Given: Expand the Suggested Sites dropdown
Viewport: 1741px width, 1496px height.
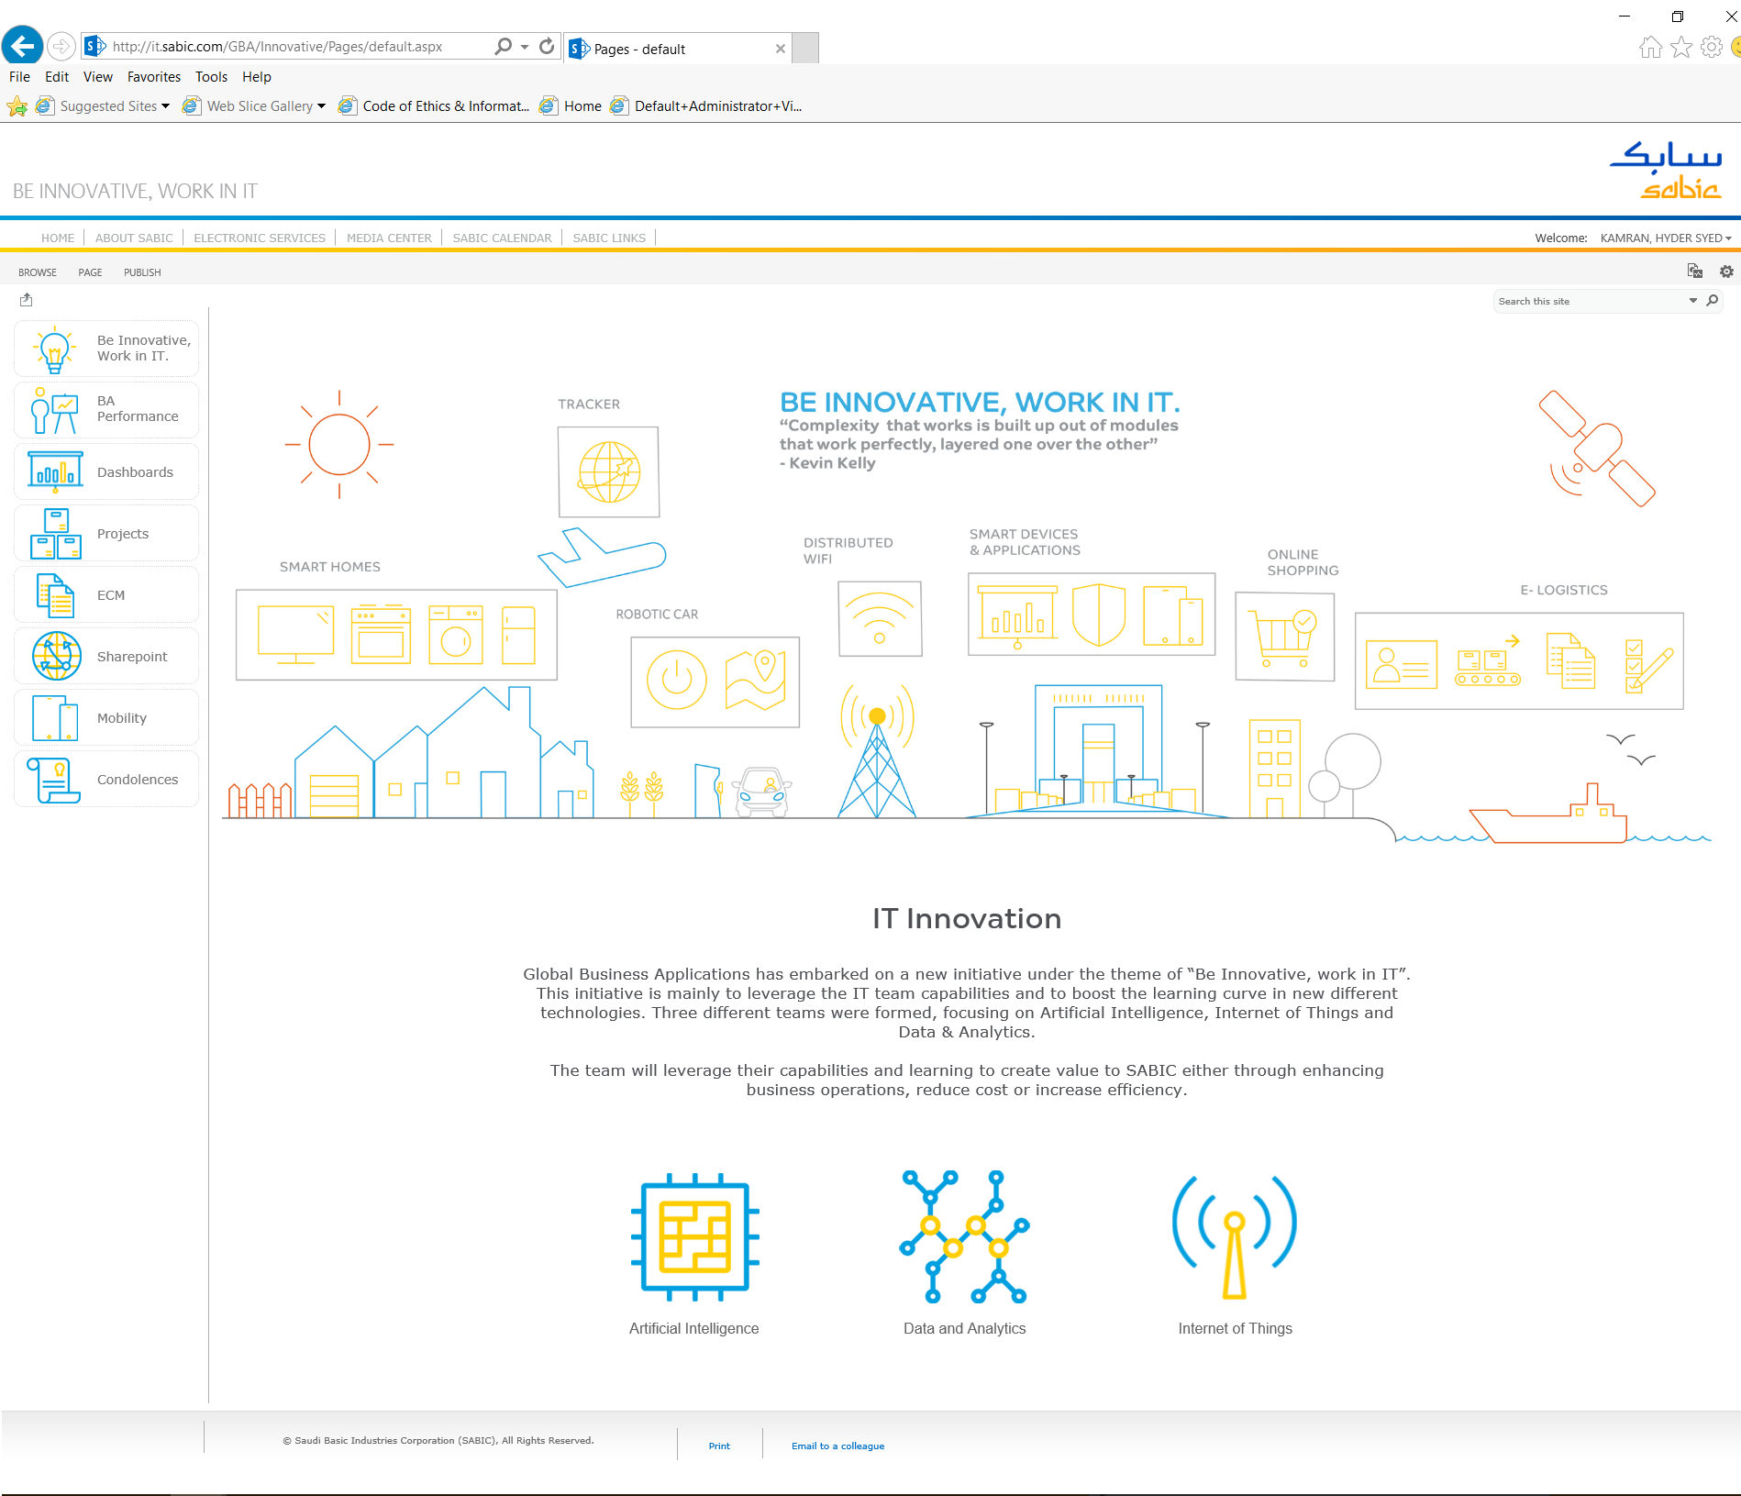Looking at the screenshot, I should (165, 106).
